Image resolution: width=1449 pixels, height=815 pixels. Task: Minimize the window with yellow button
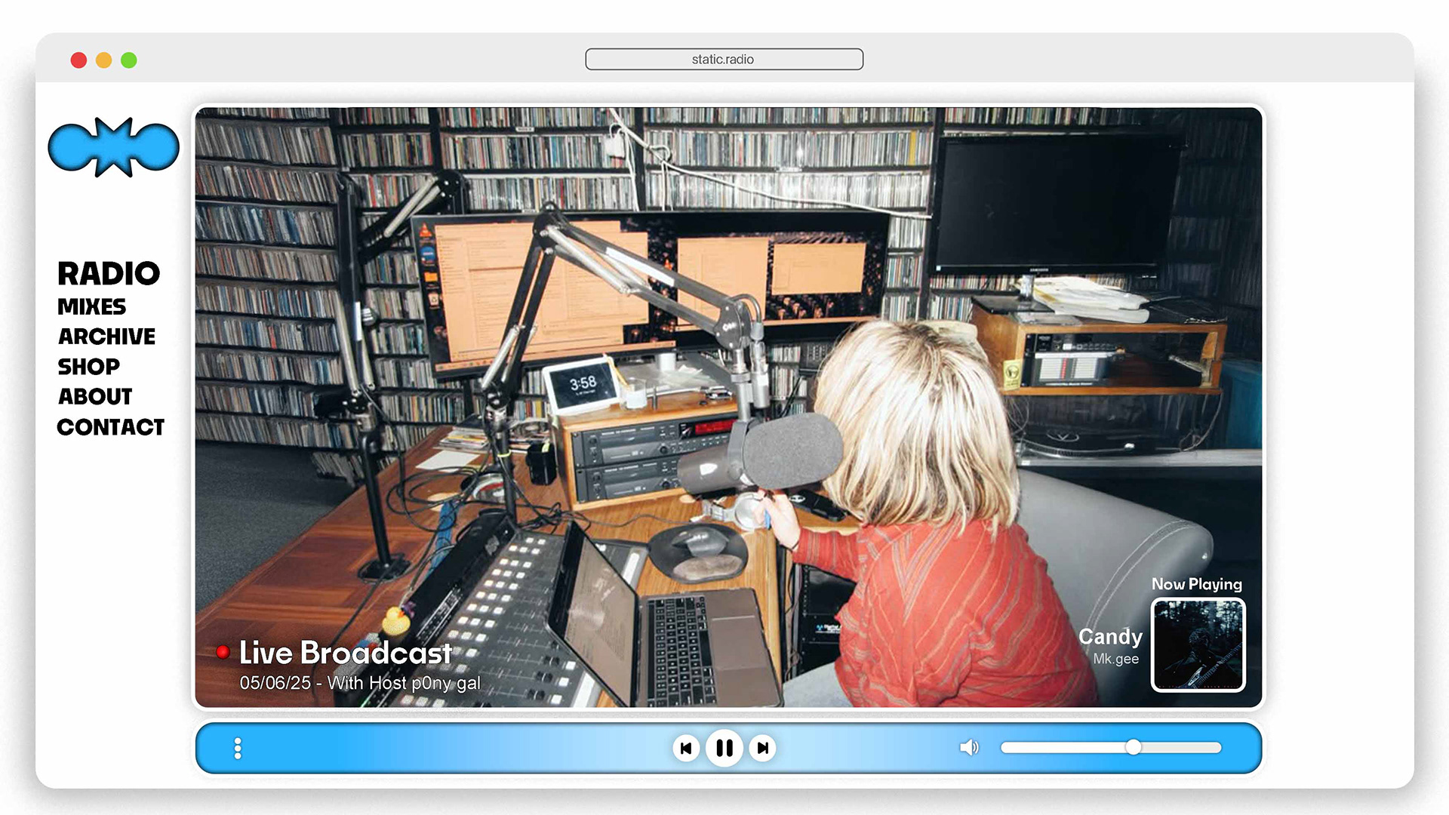pos(104,60)
